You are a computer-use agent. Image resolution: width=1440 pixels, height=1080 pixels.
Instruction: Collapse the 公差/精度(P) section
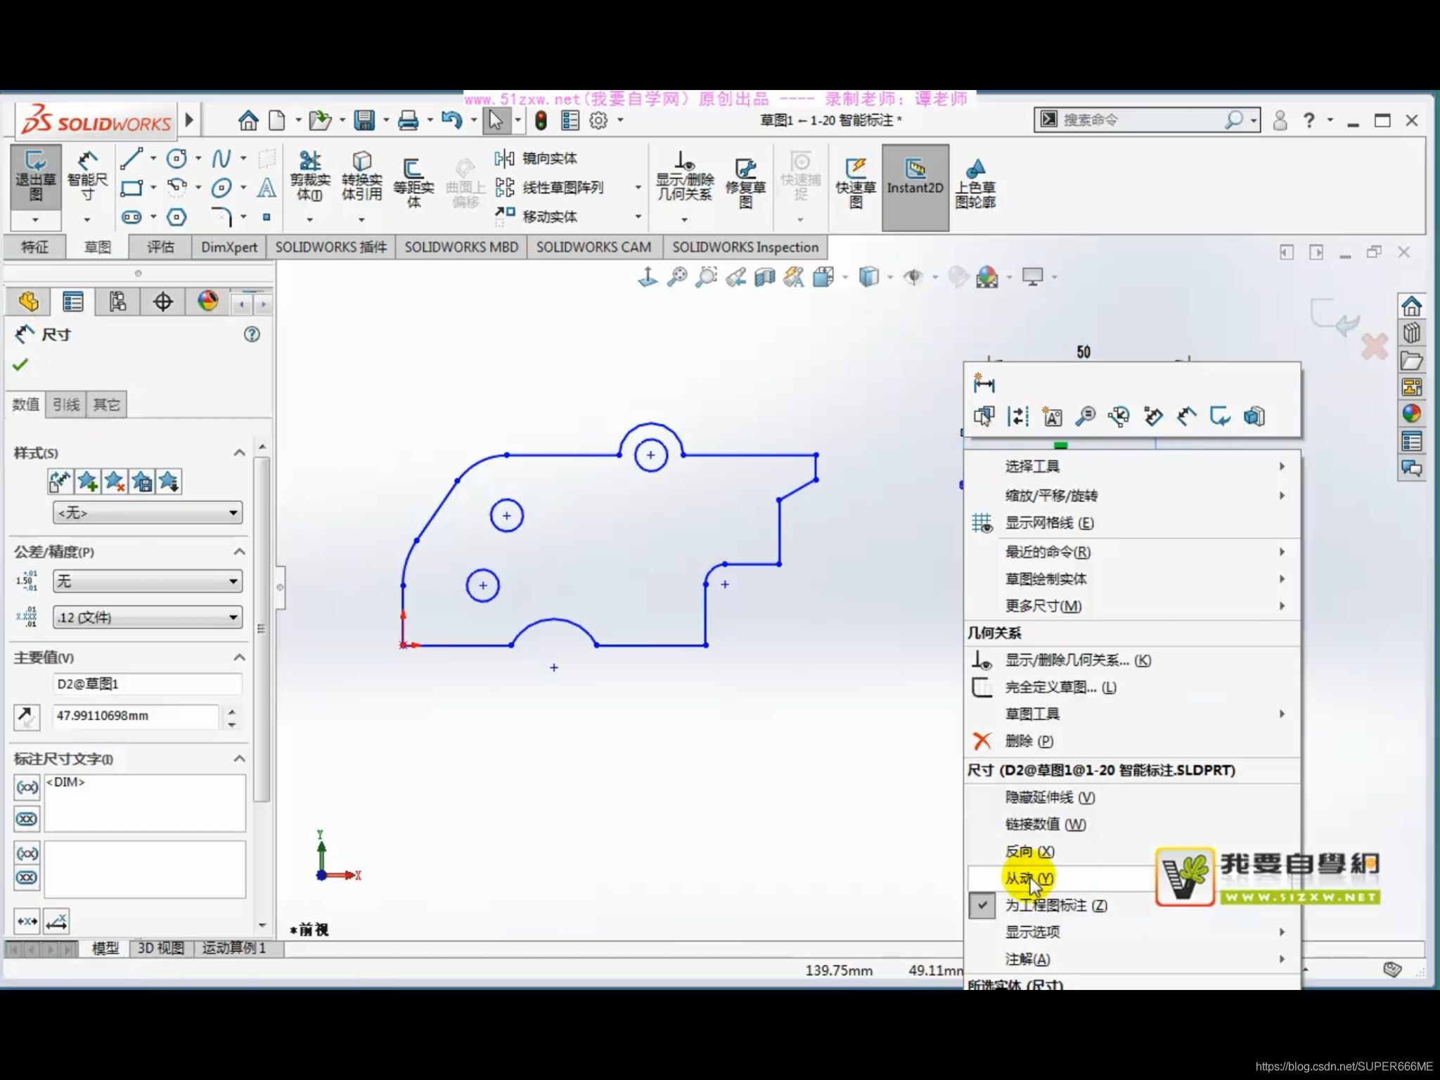coord(239,551)
